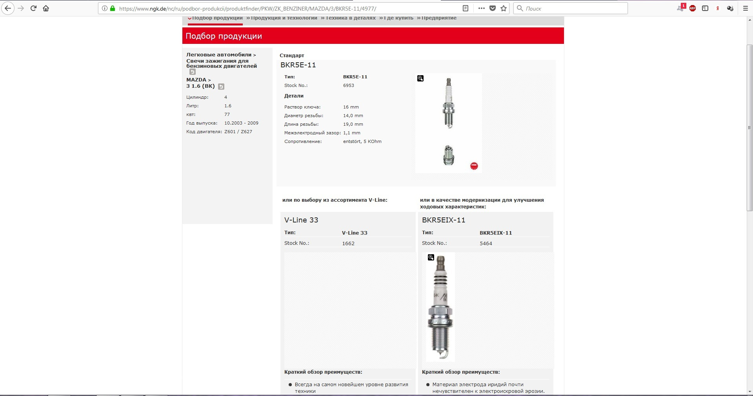Bookmark this page with the star icon
Image resolution: width=753 pixels, height=396 pixels.
point(504,8)
